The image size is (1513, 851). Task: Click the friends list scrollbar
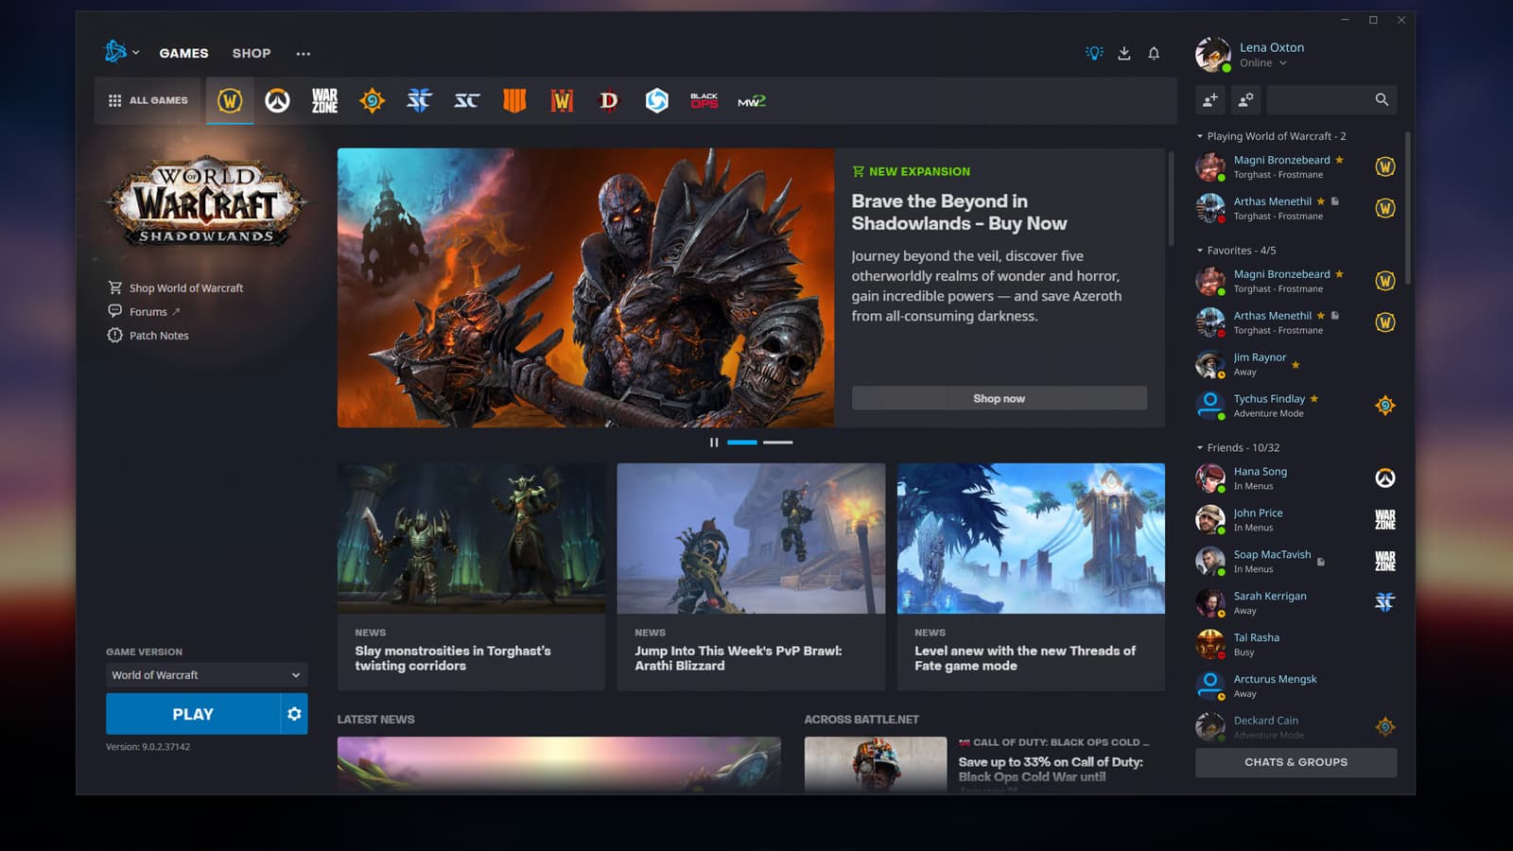click(x=1407, y=208)
